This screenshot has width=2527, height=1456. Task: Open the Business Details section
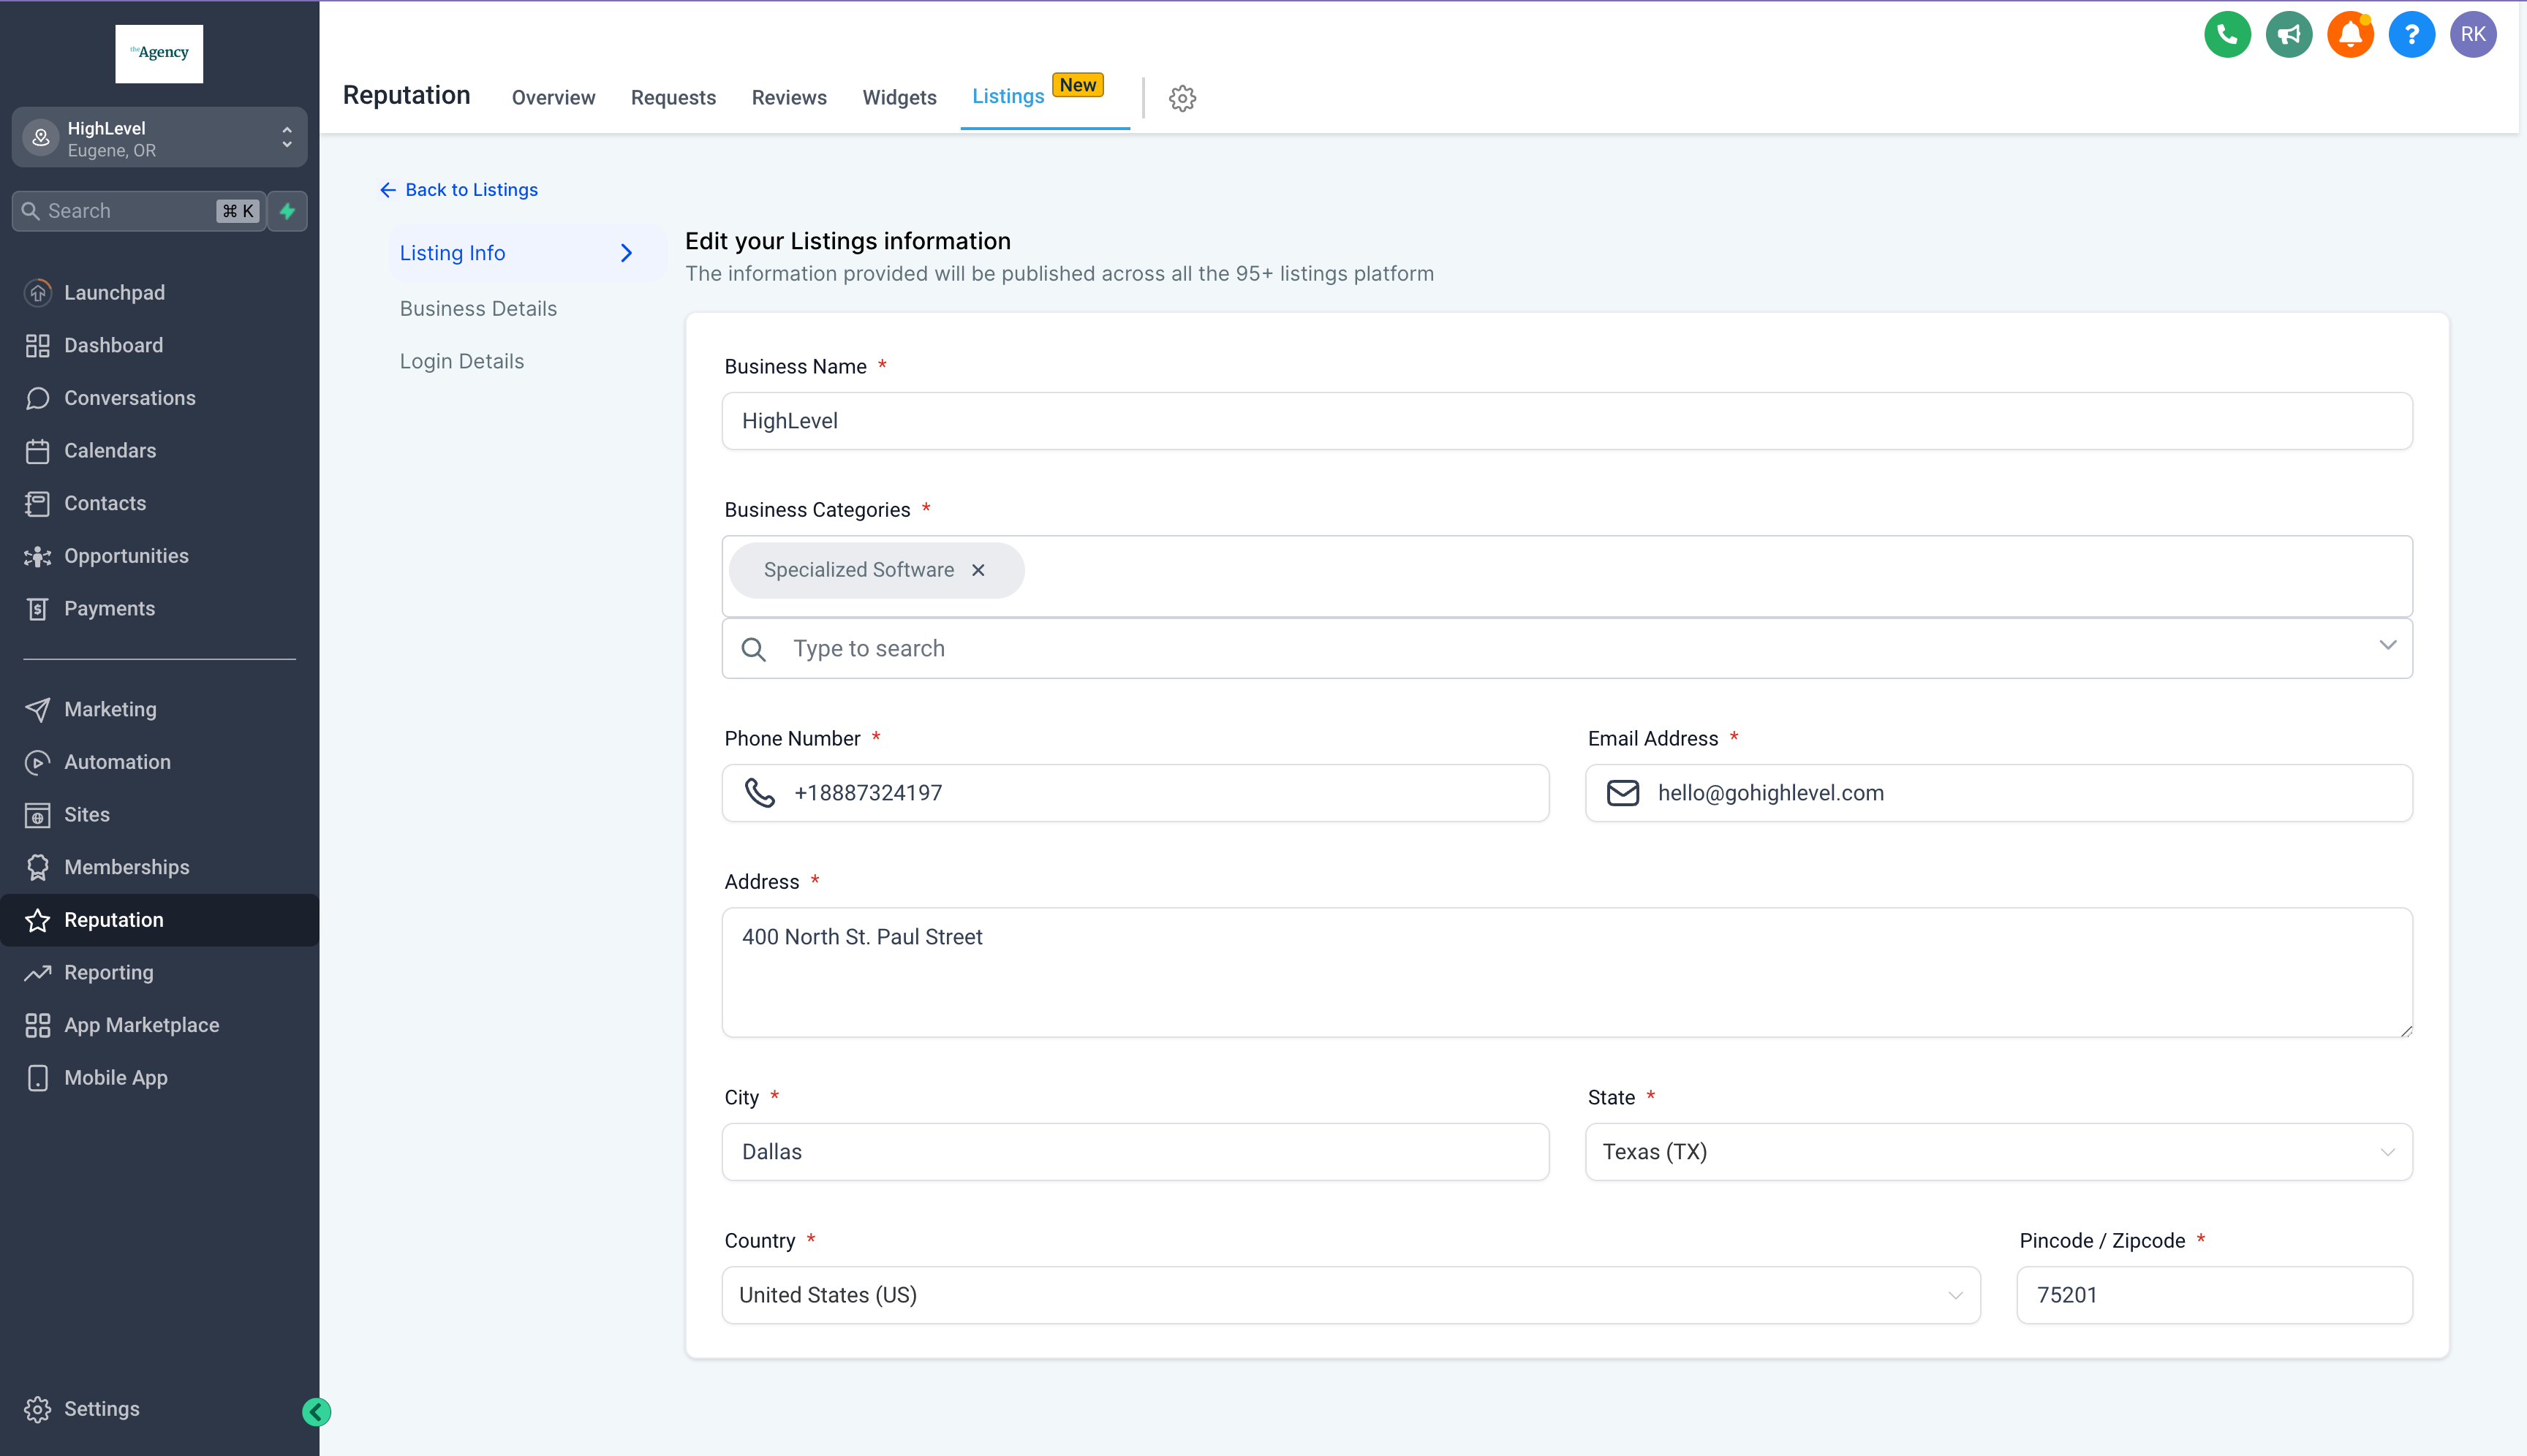tap(478, 309)
